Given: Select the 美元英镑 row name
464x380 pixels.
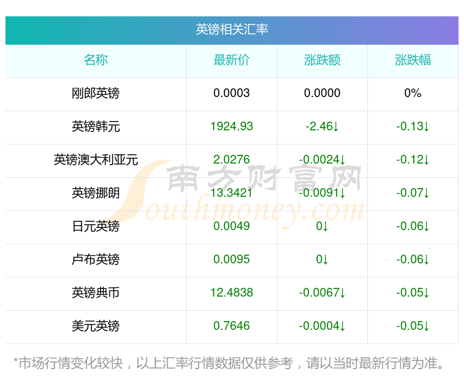Looking at the screenshot, I should point(96,326).
